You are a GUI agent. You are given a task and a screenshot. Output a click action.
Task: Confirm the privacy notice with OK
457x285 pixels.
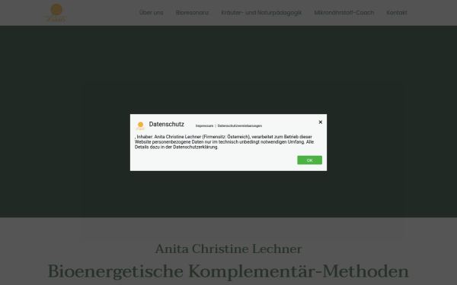point(309,160)
